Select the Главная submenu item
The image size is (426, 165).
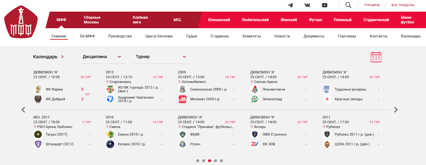[59, 36]
